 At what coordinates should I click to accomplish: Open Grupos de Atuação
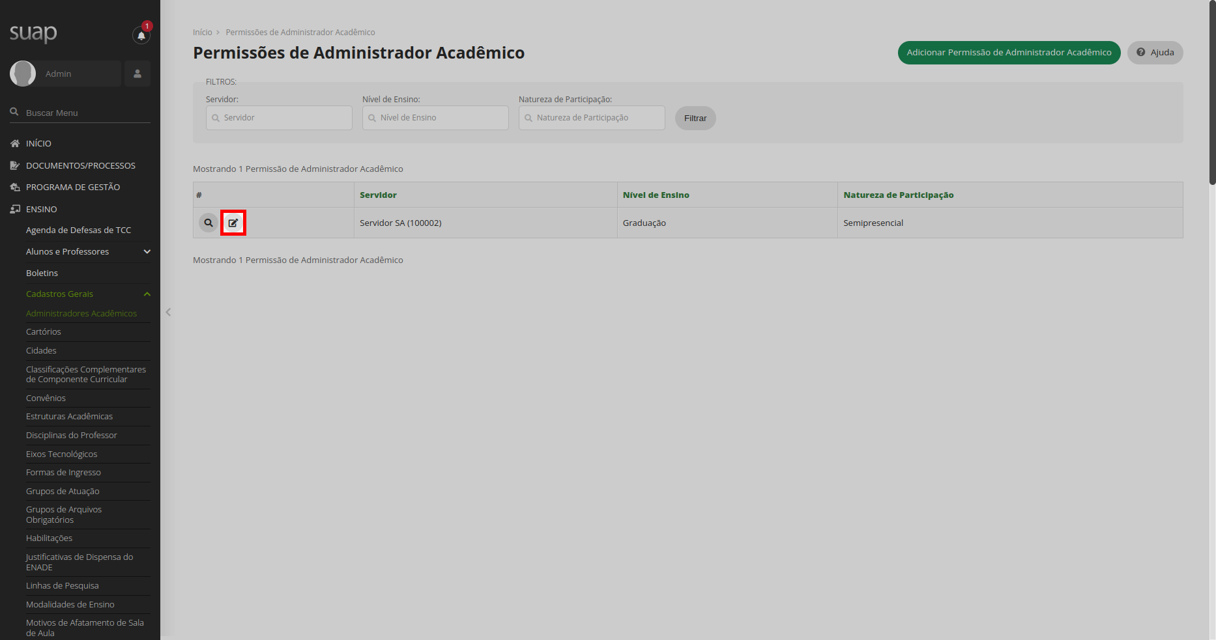coord(63,491)
